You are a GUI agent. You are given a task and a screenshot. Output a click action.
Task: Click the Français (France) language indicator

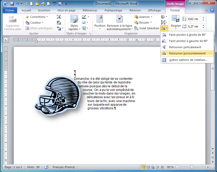coord(64,167)
